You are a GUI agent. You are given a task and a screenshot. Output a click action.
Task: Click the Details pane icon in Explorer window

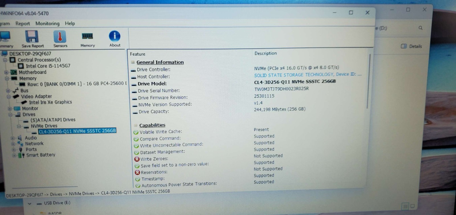pyautogui.click(x=404, y=46)
